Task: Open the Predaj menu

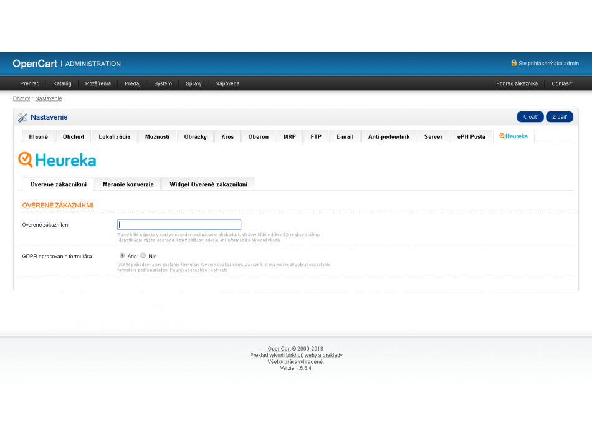Action: [133, 83]
